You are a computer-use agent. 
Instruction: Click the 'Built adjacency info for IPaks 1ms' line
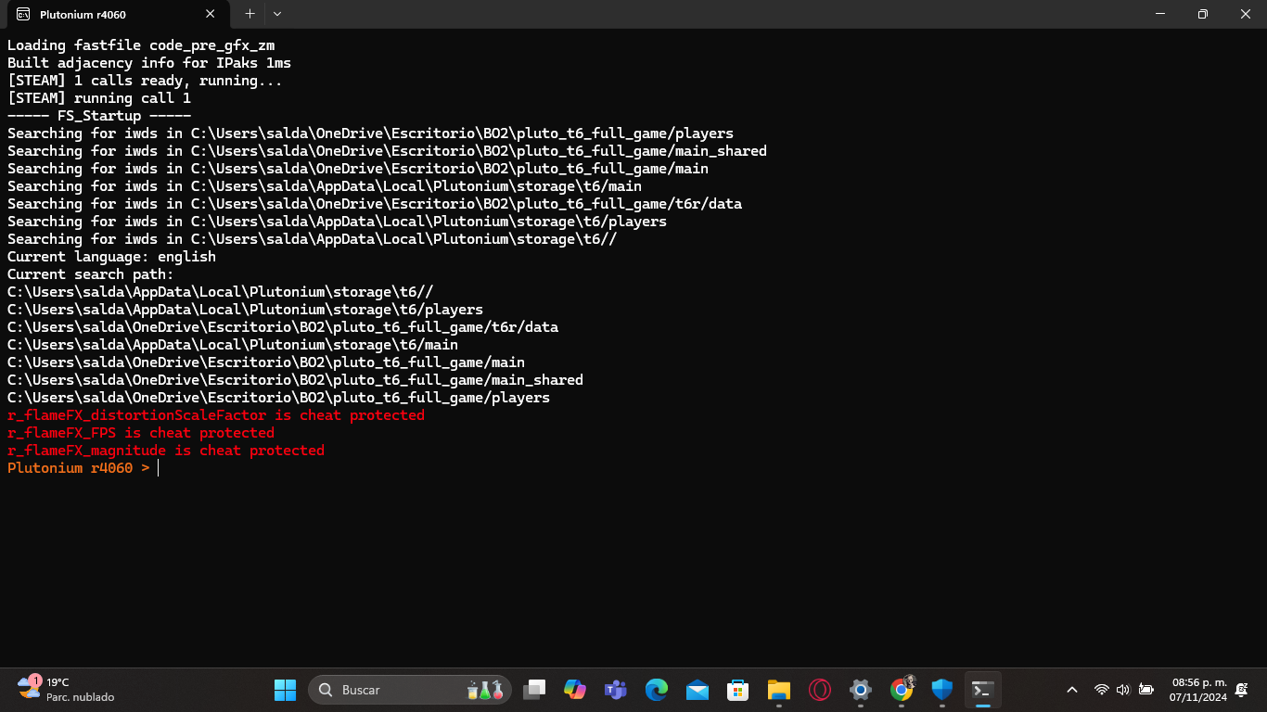[149, 63]
